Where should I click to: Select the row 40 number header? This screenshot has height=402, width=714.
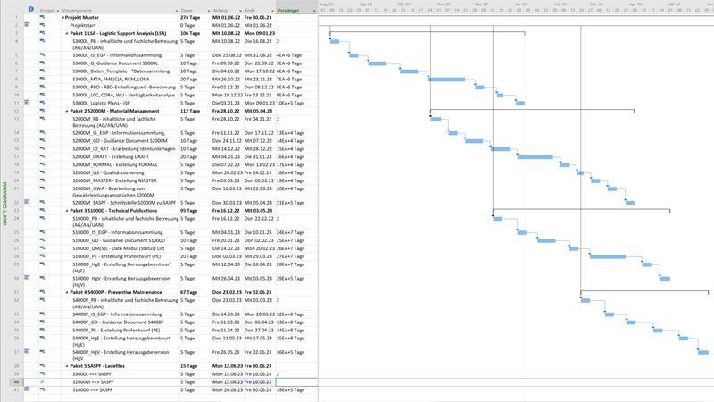[15, 381]
